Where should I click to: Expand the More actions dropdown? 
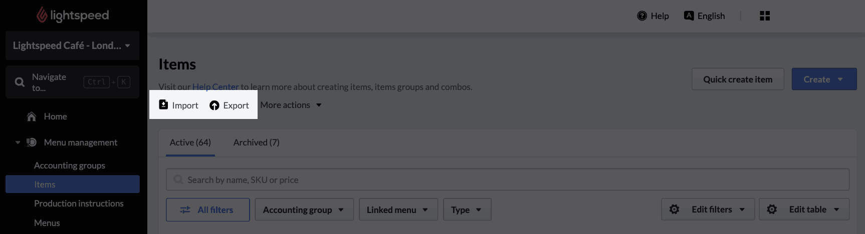pos(291,105)
